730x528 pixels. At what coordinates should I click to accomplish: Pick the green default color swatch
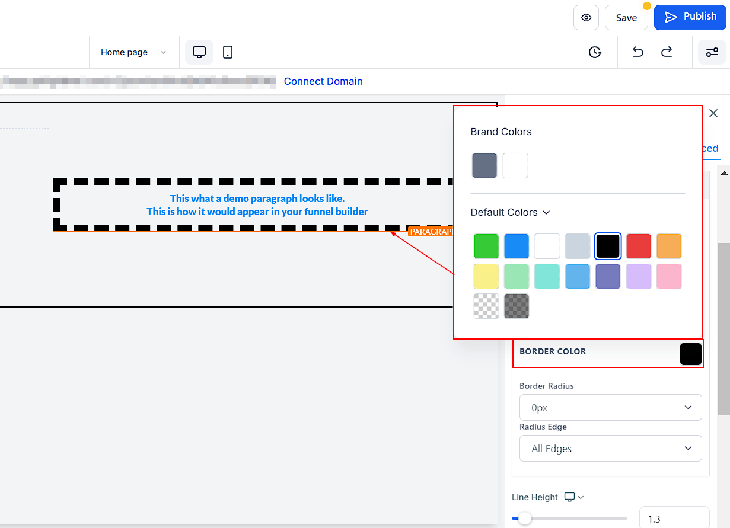tap(486, 247)
